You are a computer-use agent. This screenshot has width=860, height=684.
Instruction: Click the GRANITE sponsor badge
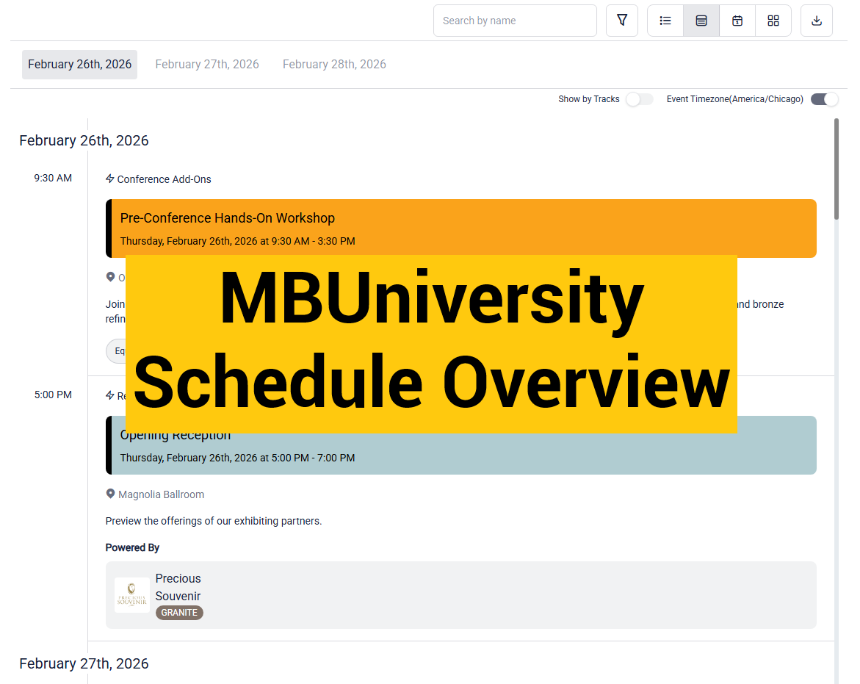[179, 613]
